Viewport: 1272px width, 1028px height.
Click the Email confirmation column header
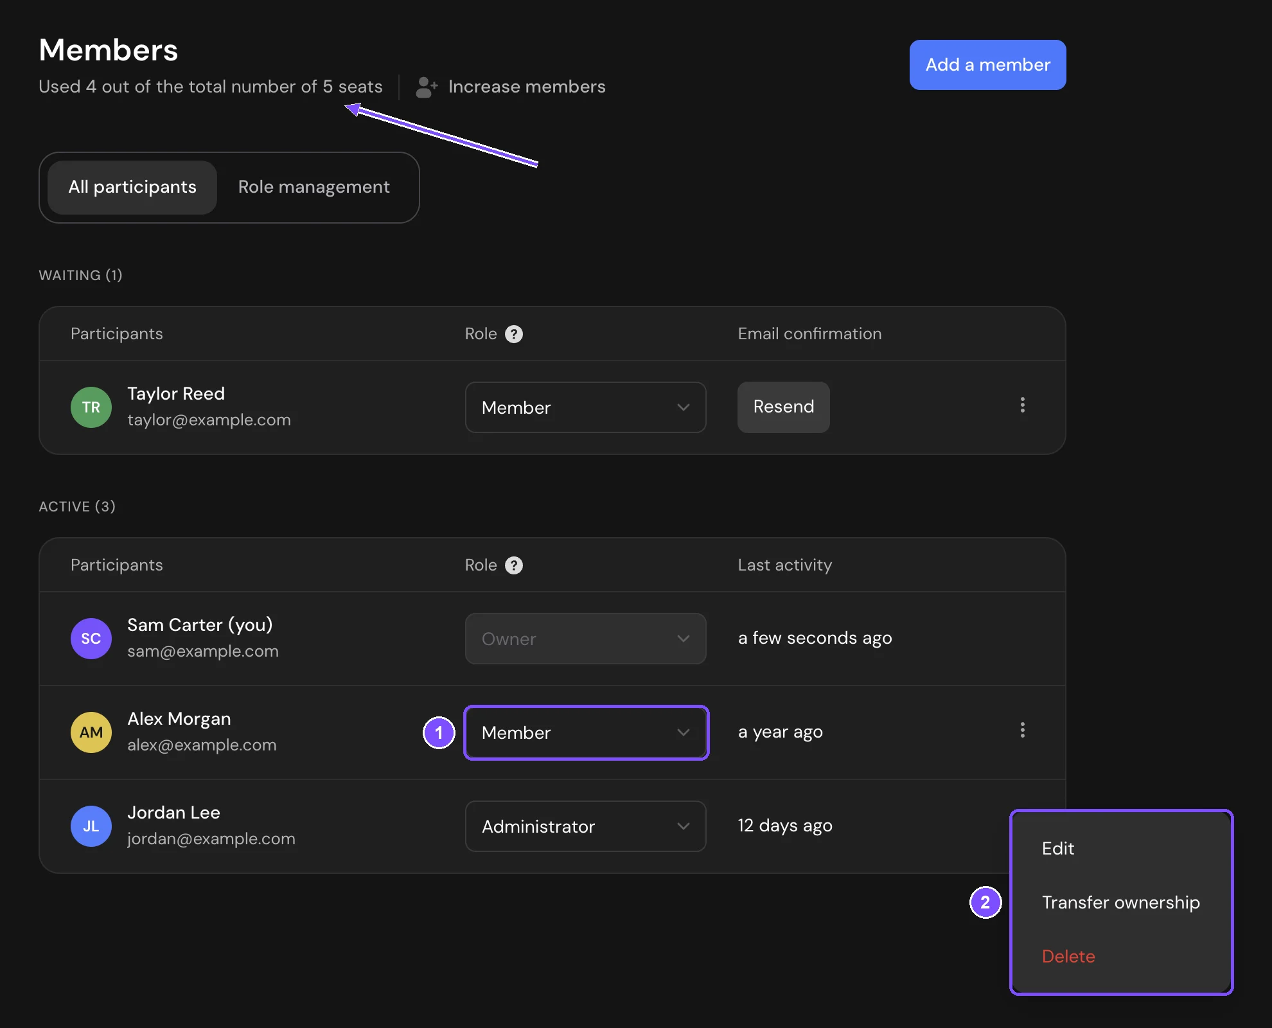pyautogui.click(x=809, y=334)
